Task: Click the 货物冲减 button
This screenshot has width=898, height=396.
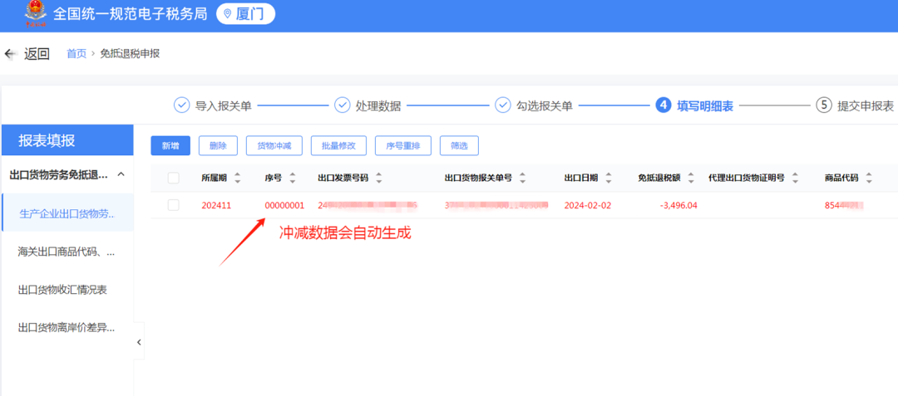Action: pos(275,146)
